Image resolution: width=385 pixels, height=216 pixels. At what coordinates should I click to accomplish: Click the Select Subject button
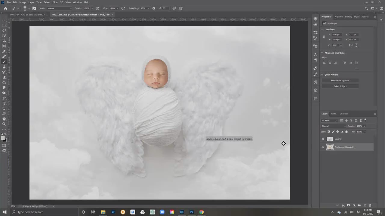pos(340,86)
